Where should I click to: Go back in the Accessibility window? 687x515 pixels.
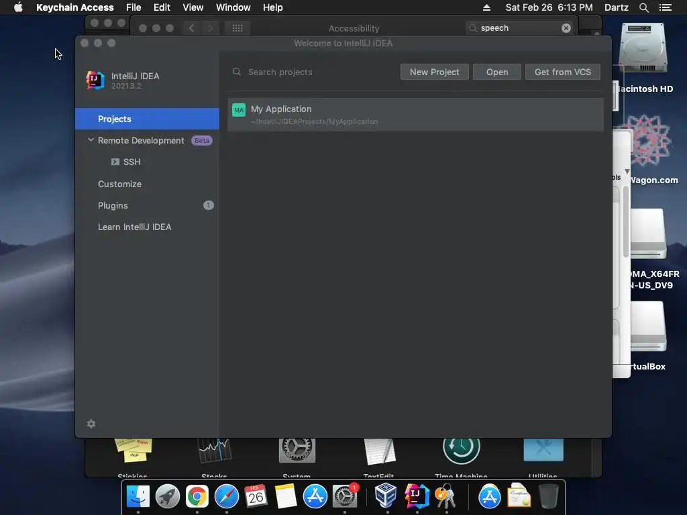[191, 28]
